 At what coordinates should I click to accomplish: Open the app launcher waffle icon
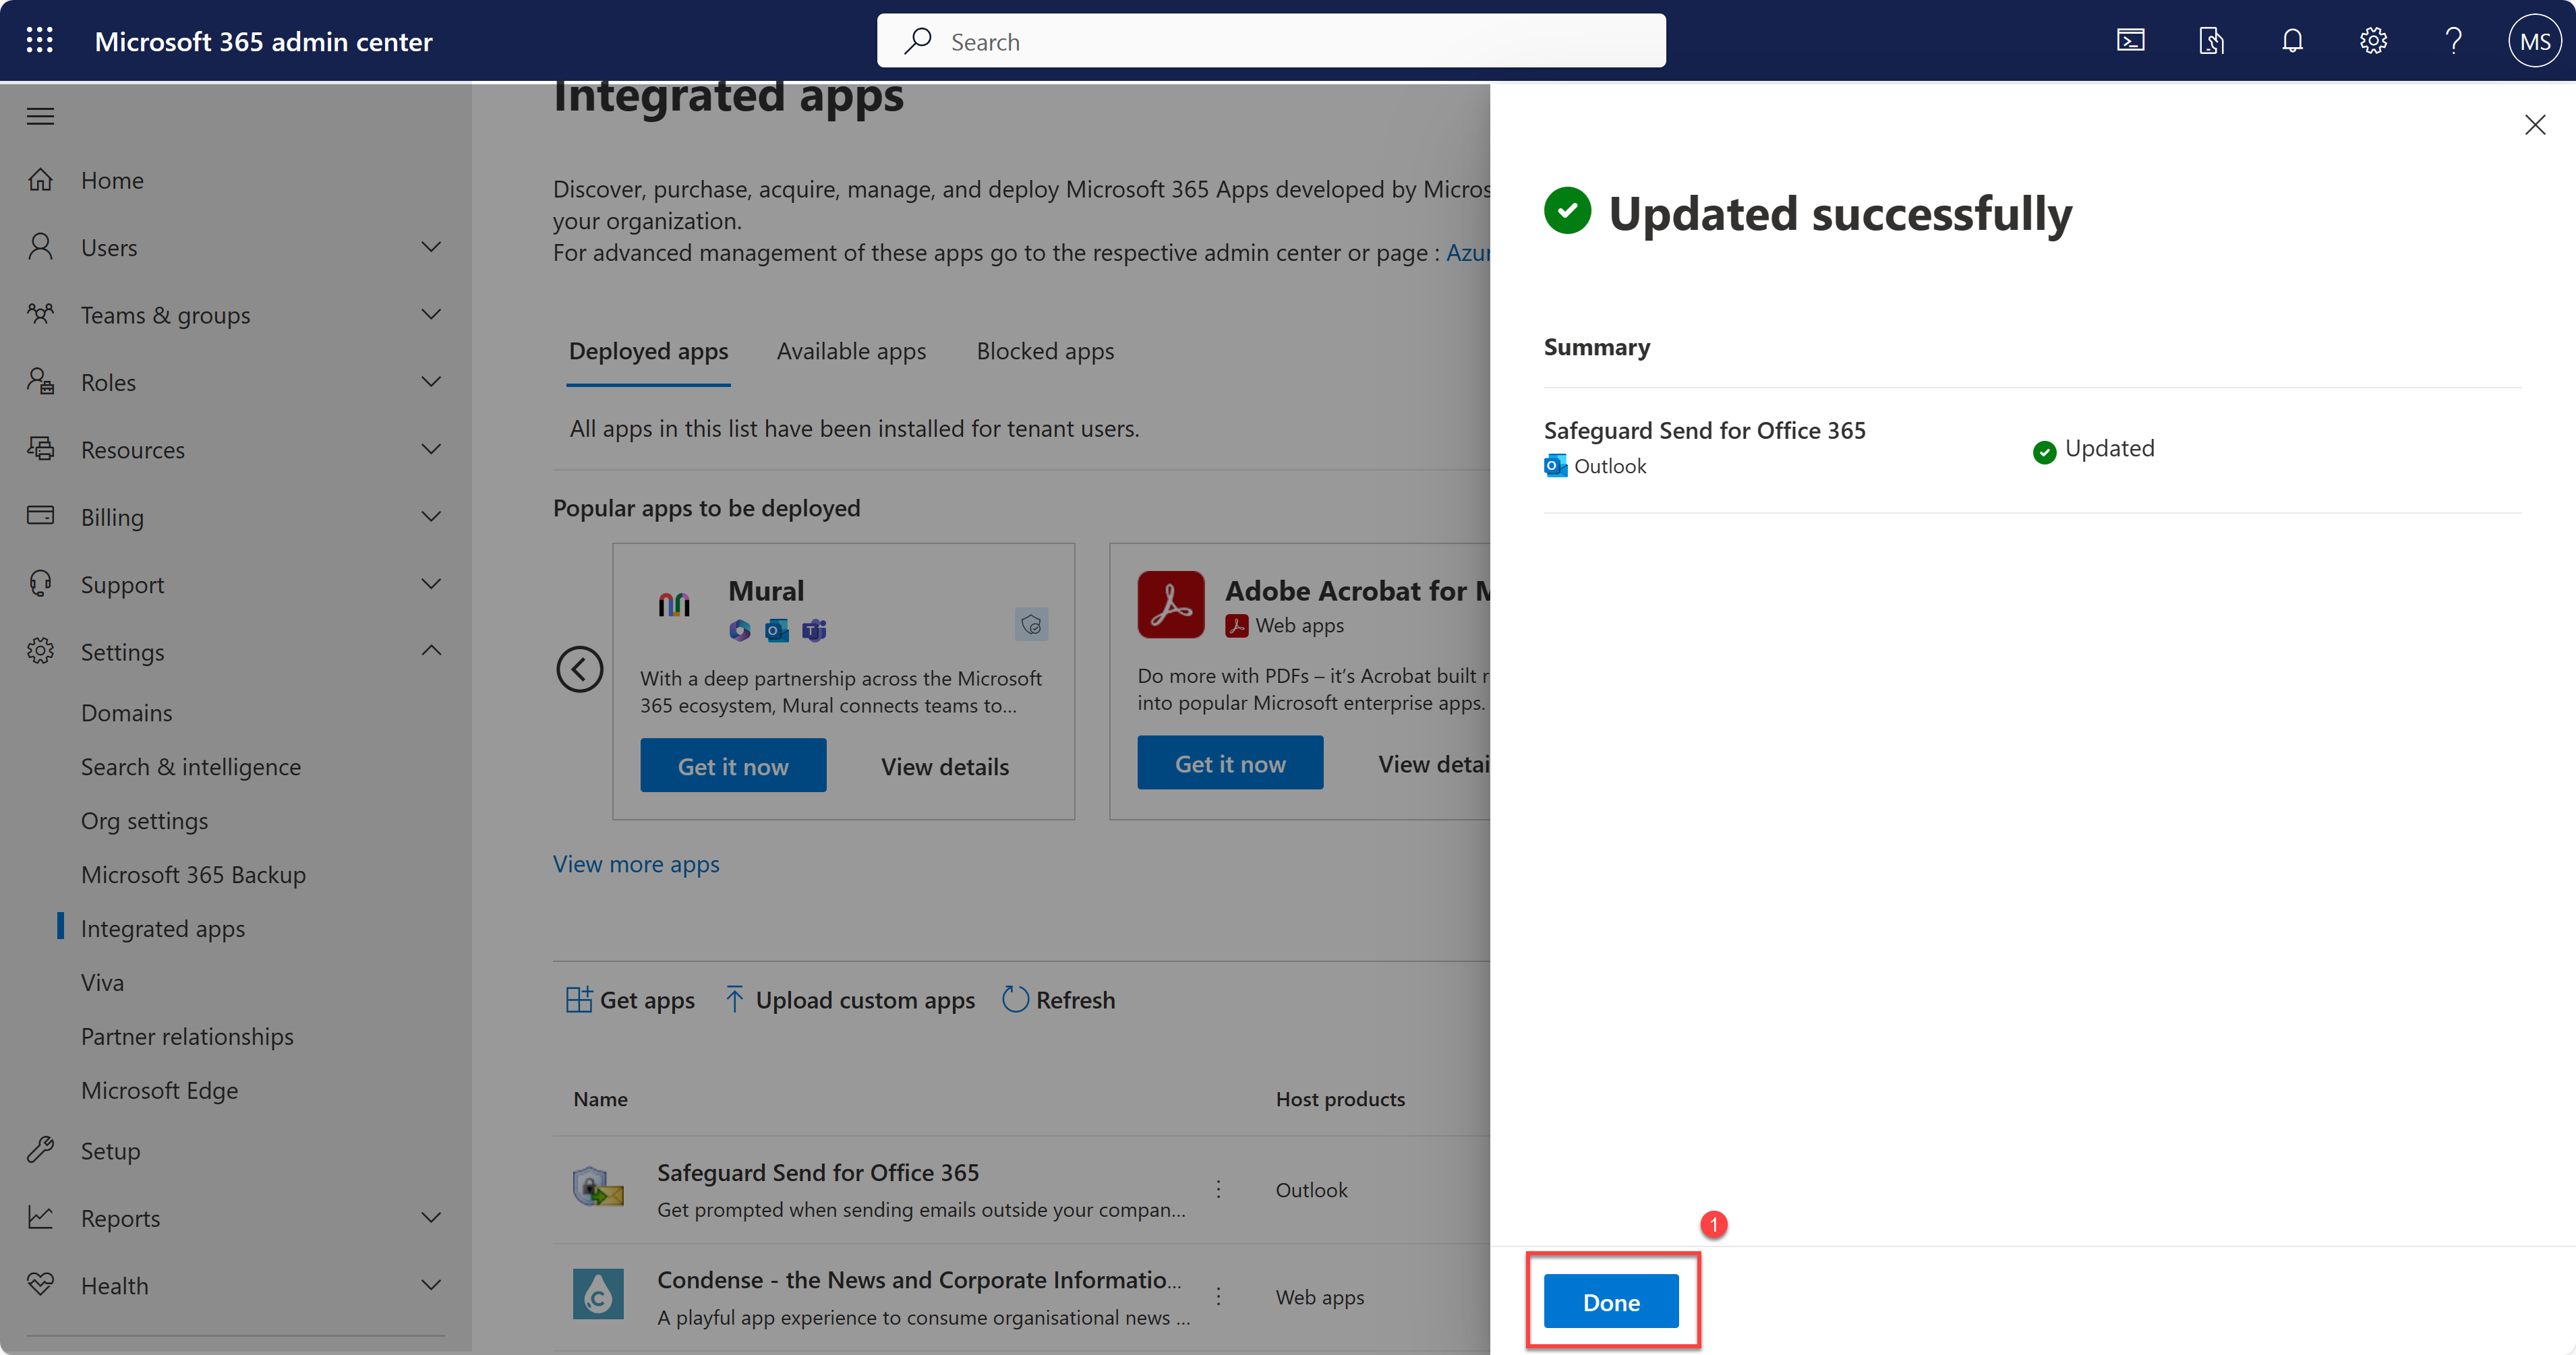40,40
